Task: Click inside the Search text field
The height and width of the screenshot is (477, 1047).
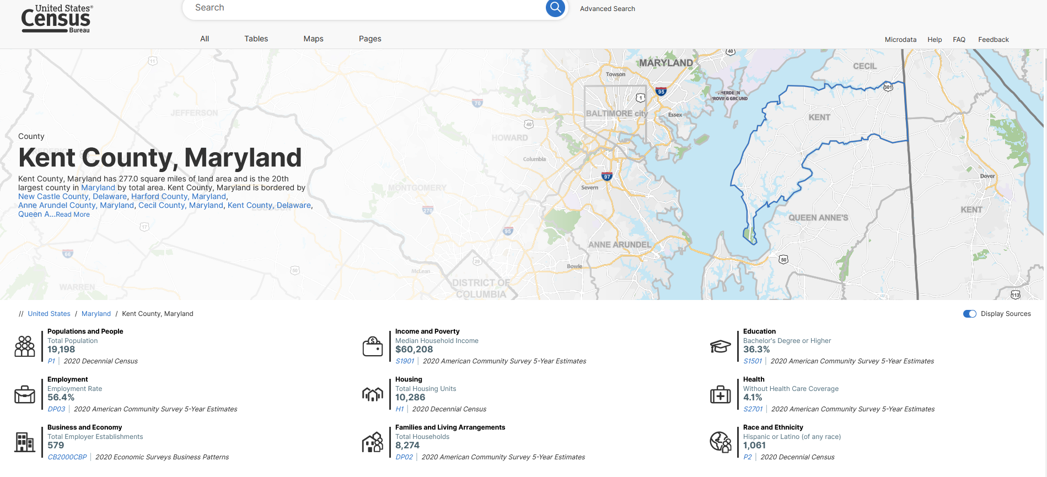Action: point(364,8)
